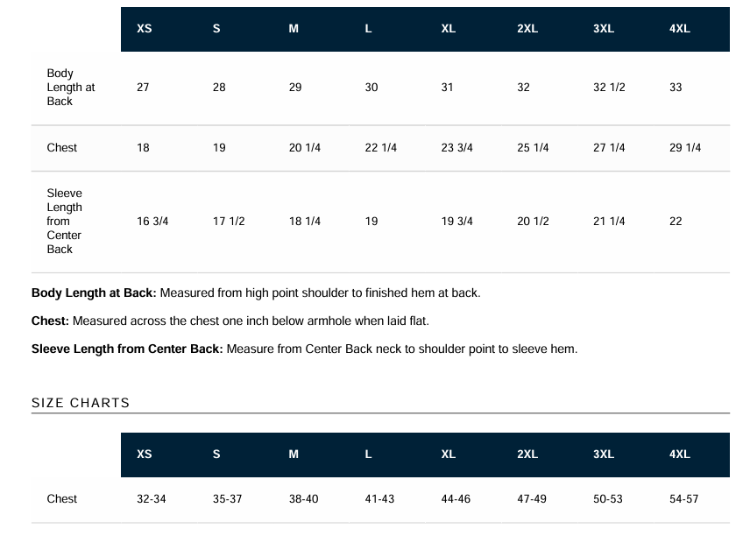This screenshot has width=750, height=557.
Task: Select the Chest value 20 1/4
Action: pos(304,148)
